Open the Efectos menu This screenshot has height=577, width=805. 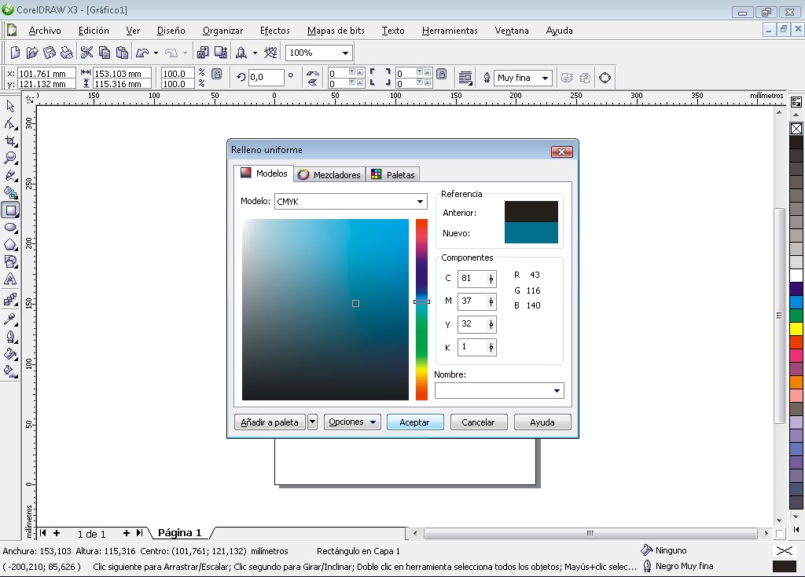point(274,31)
